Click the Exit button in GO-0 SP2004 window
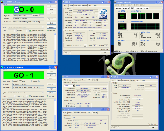 tap(52, 23)
